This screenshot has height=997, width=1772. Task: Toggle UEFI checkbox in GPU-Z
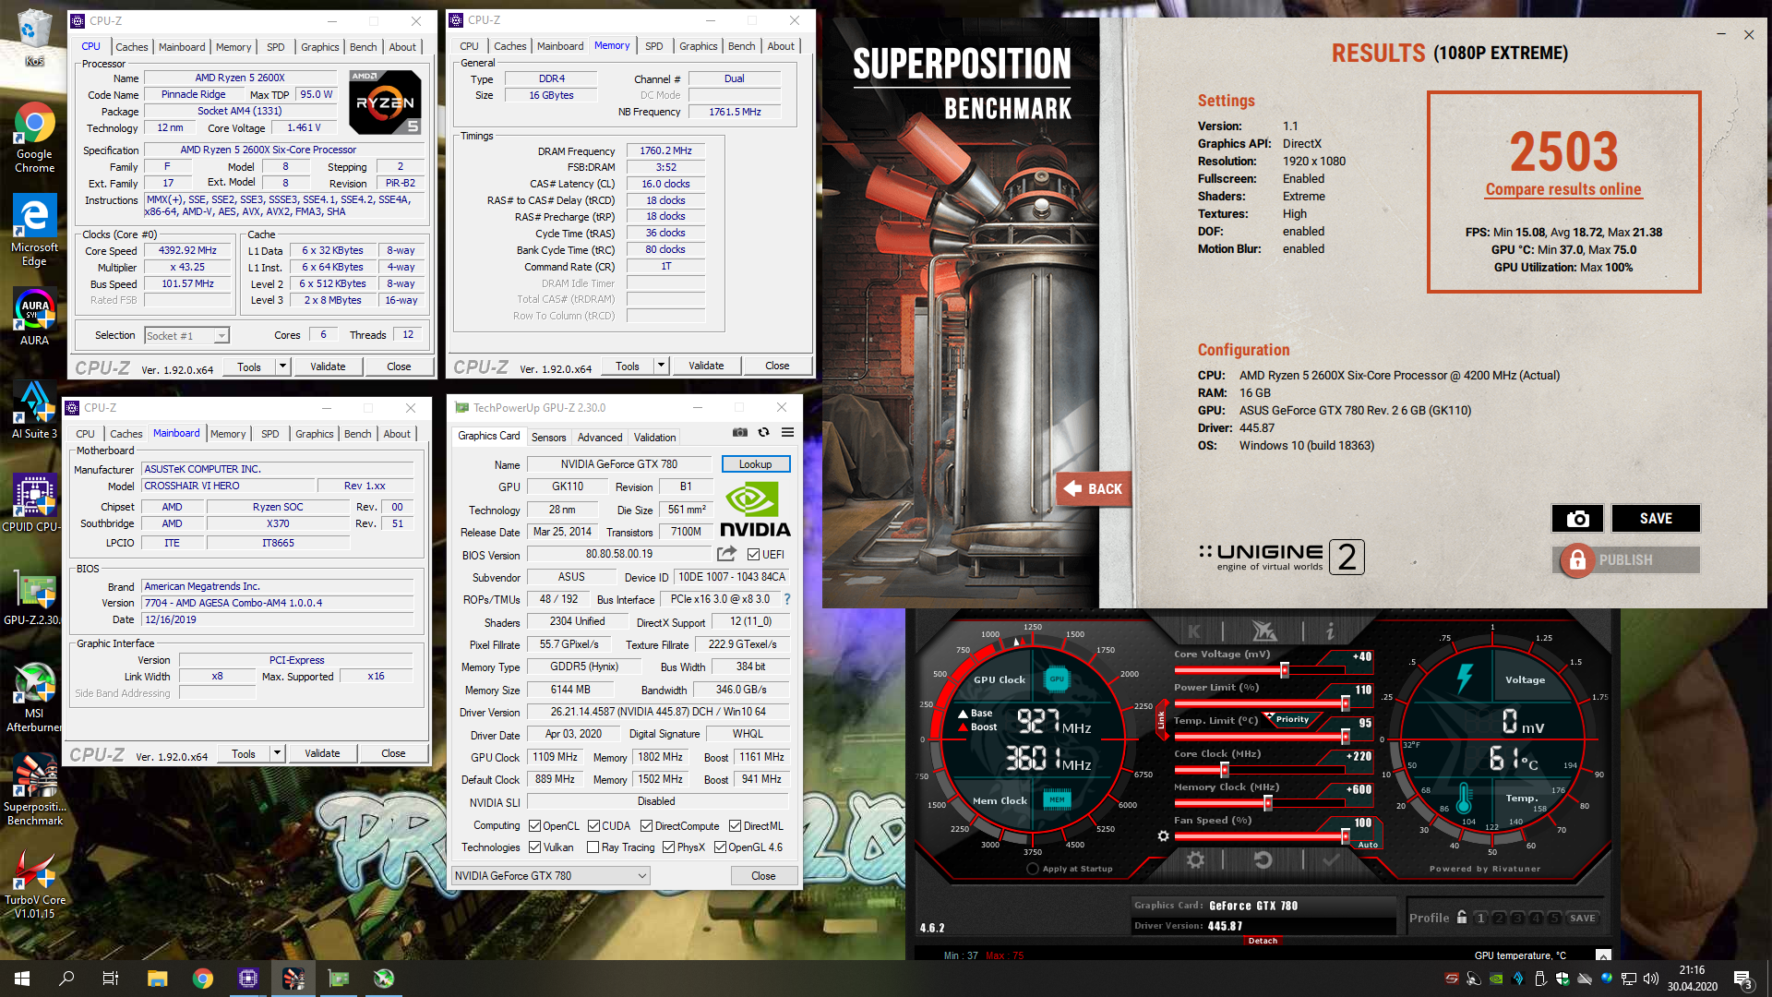753,555
